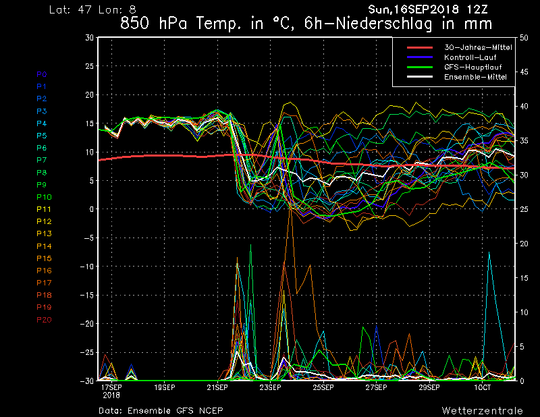Click the 23SEP x-axis label
The image size is (540, 417).
[271, 387]
